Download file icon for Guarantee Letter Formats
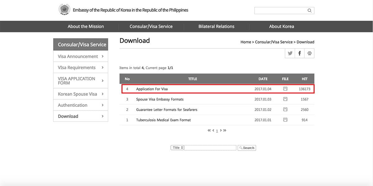The height and width of the screenshot is (186, 373). [x=285, y=110]
